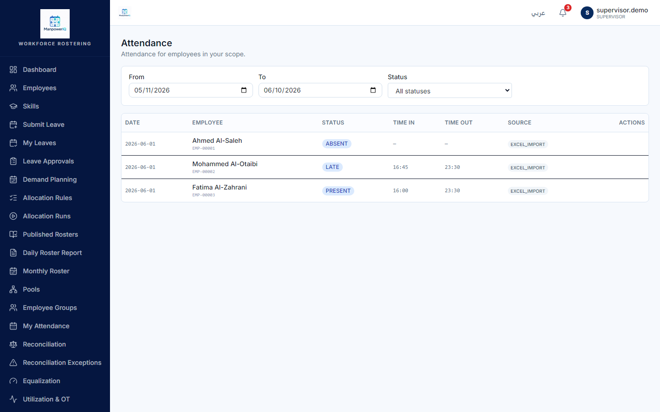
Task: Click the PRESENT status badge
Action: (x=338, y=191)
